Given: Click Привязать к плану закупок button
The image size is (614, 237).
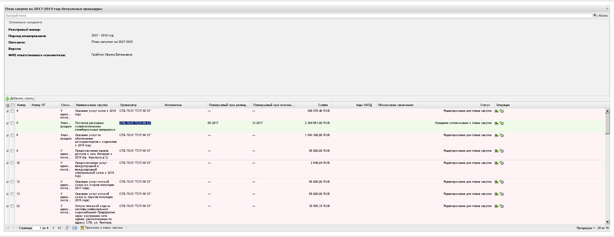Looking at the screenshot, I should (x=101, y=228).
